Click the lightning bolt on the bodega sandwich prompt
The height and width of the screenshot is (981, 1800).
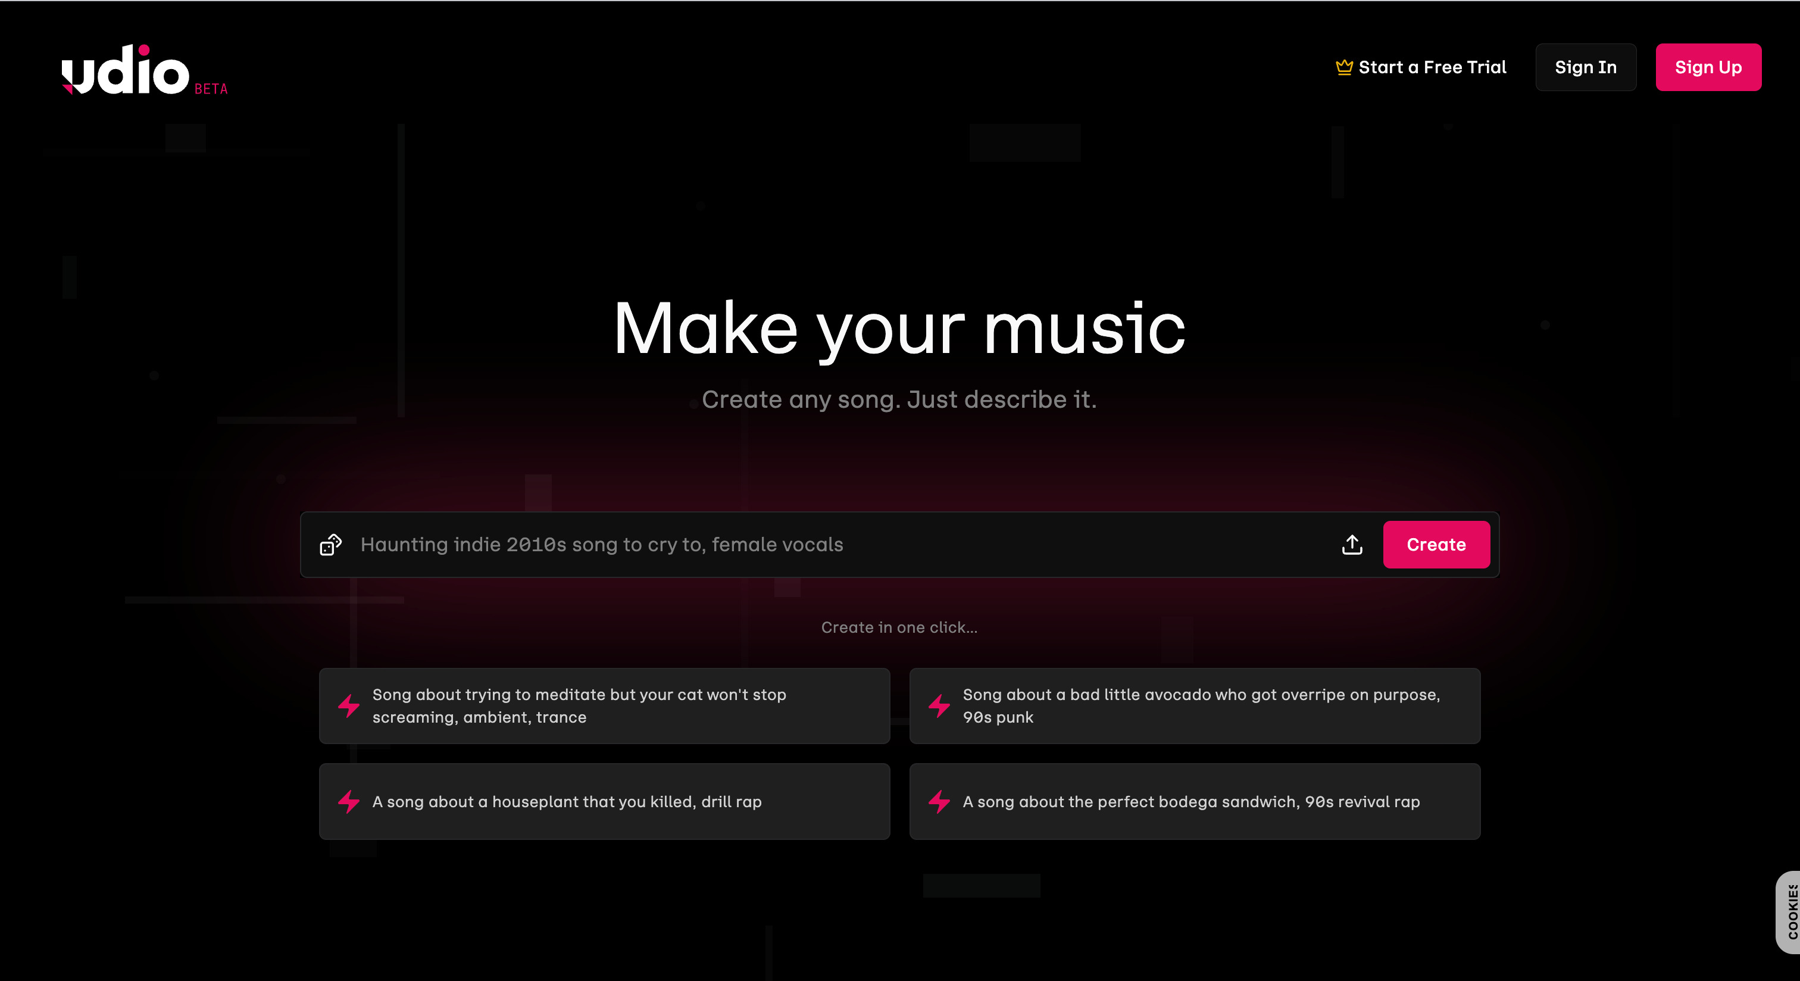point(939,801)
